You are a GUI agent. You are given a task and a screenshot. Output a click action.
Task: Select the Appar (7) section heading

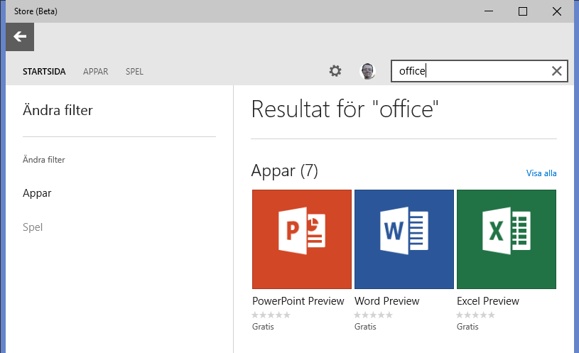(x=284, y=171)
